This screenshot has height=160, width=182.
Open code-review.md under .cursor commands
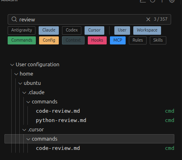58,148
